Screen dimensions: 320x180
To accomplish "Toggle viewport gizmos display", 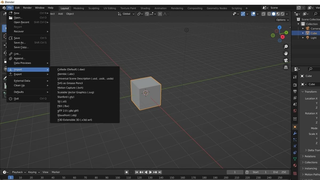I will click(243, 14).
